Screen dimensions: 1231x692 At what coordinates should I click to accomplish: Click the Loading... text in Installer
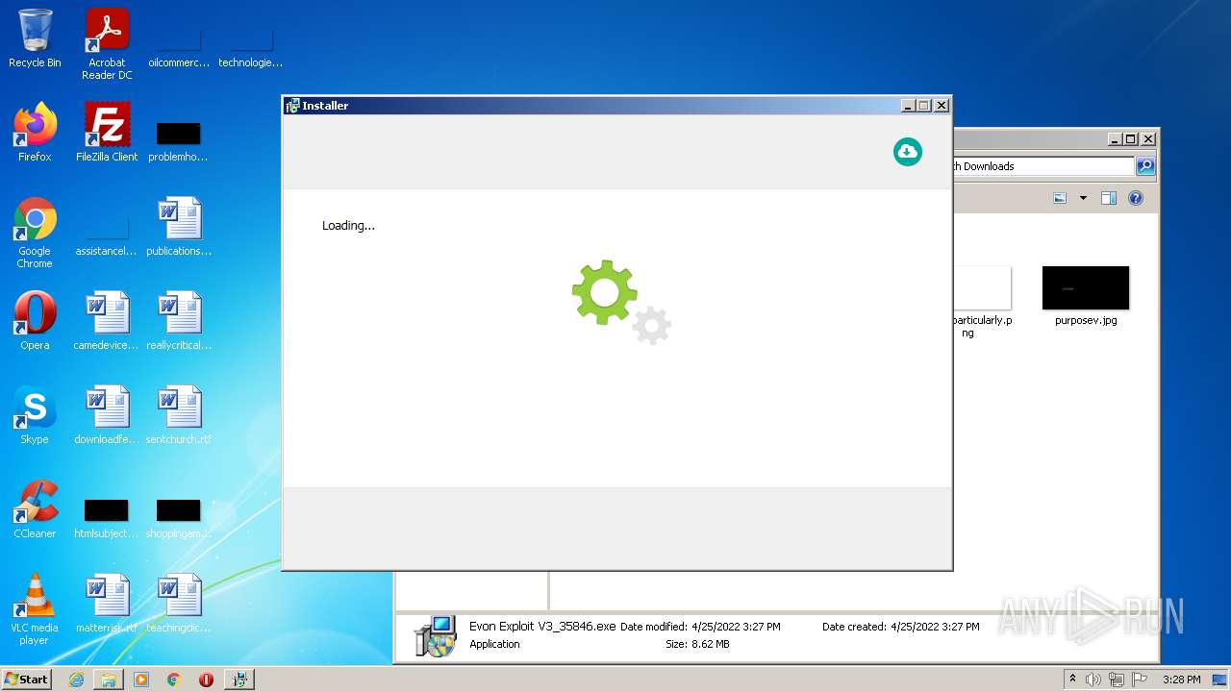348,226
